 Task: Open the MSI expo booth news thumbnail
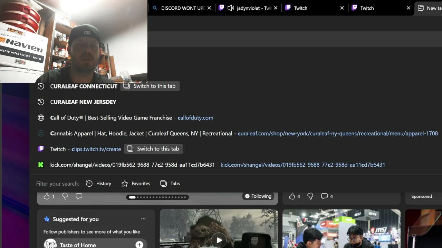pyautogui.click(x=342, y=229)
